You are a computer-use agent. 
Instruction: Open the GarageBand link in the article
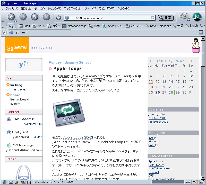click(92, 76)
